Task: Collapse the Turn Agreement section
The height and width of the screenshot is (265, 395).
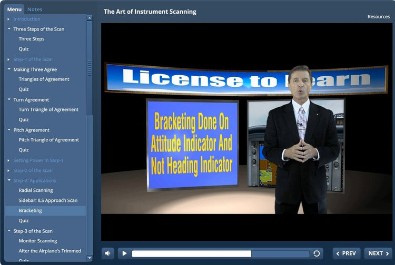Action: point(9,100)
